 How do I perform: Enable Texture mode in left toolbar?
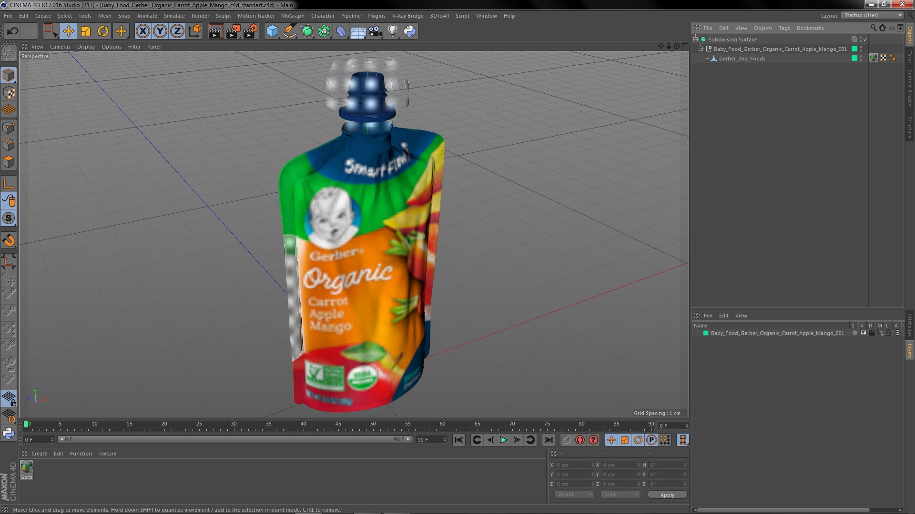pyautogui.click(x=9, y=93)
